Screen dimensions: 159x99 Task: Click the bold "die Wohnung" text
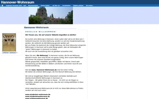pyautogui.click(x=42, y=55)
